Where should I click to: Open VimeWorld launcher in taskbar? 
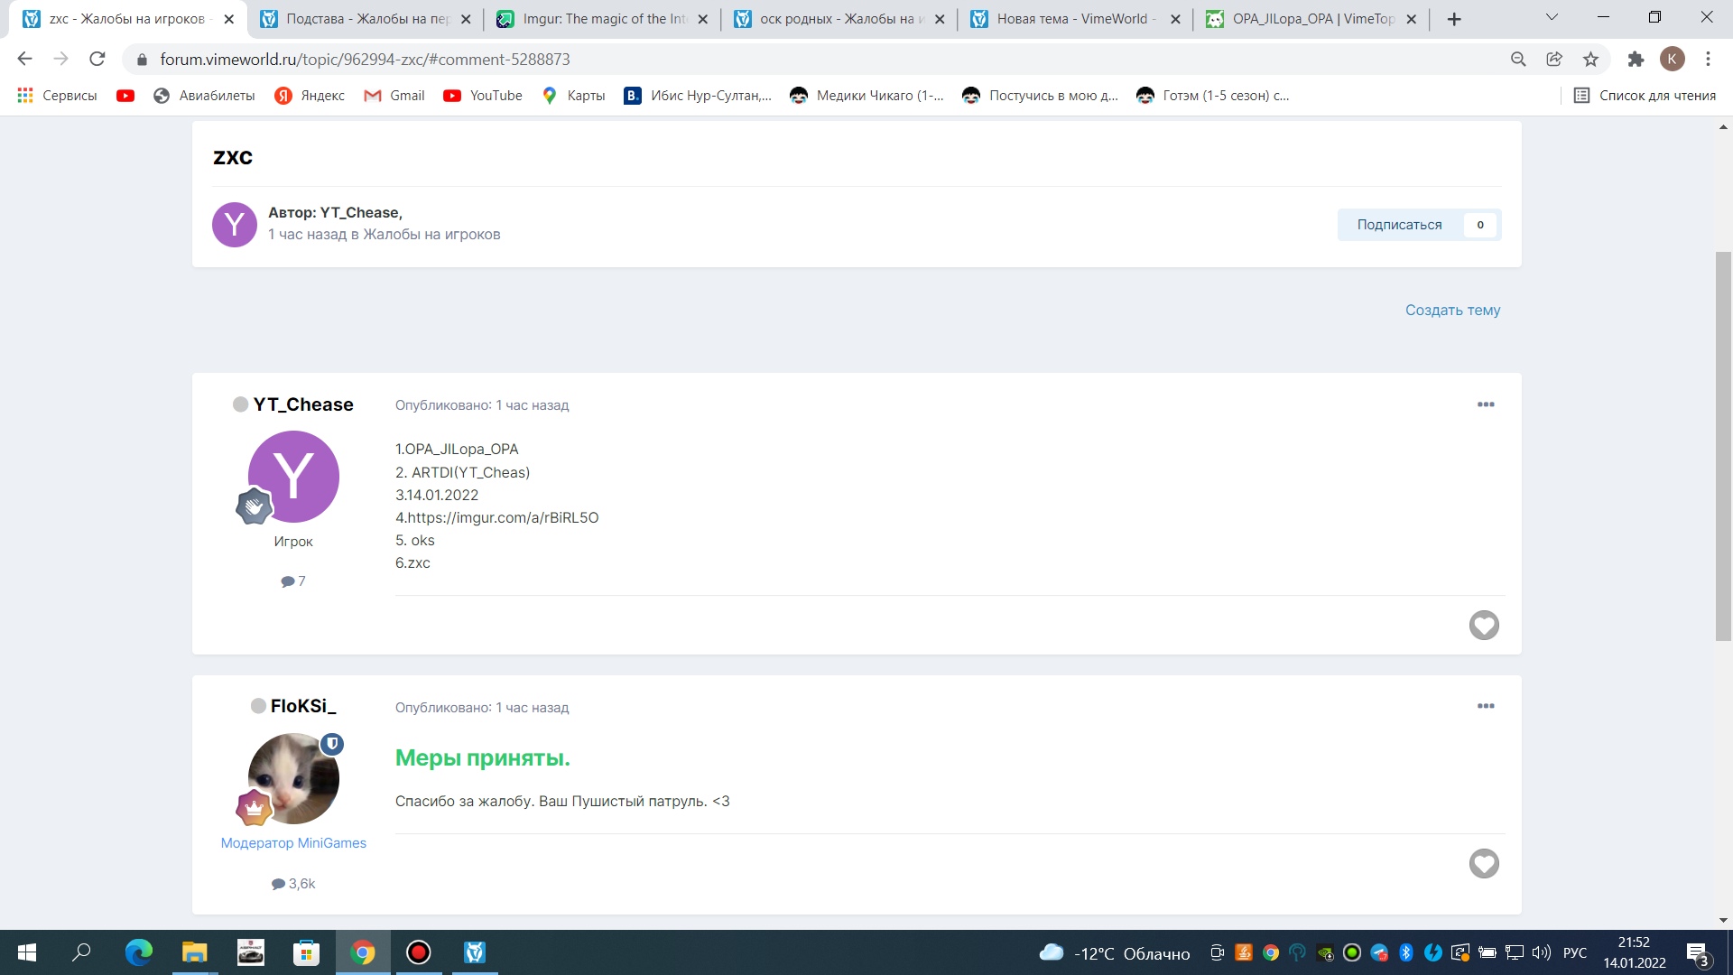click(475, 952)
